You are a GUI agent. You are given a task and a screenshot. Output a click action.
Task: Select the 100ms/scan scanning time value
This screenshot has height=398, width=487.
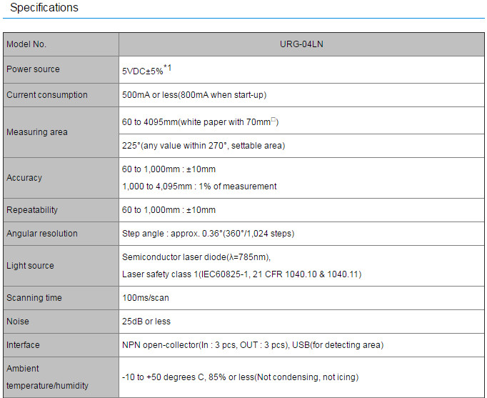click(x=146, y=298)
